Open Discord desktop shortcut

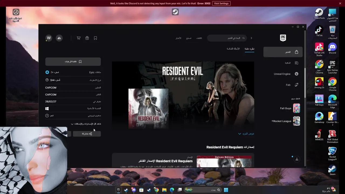(x=332, y=48)
